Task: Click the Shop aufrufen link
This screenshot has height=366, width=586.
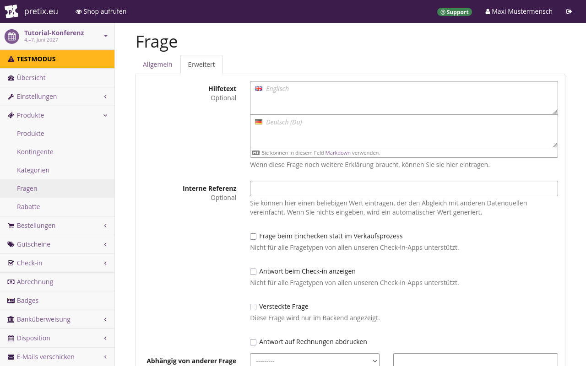Action: [101, 11]
